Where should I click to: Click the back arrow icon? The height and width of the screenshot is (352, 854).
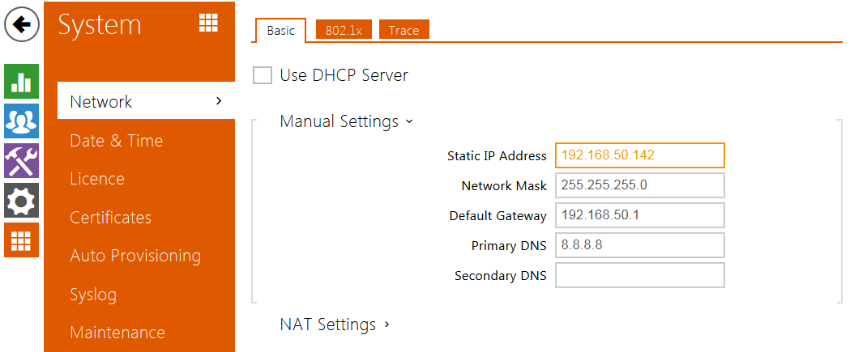pos(22,24)
